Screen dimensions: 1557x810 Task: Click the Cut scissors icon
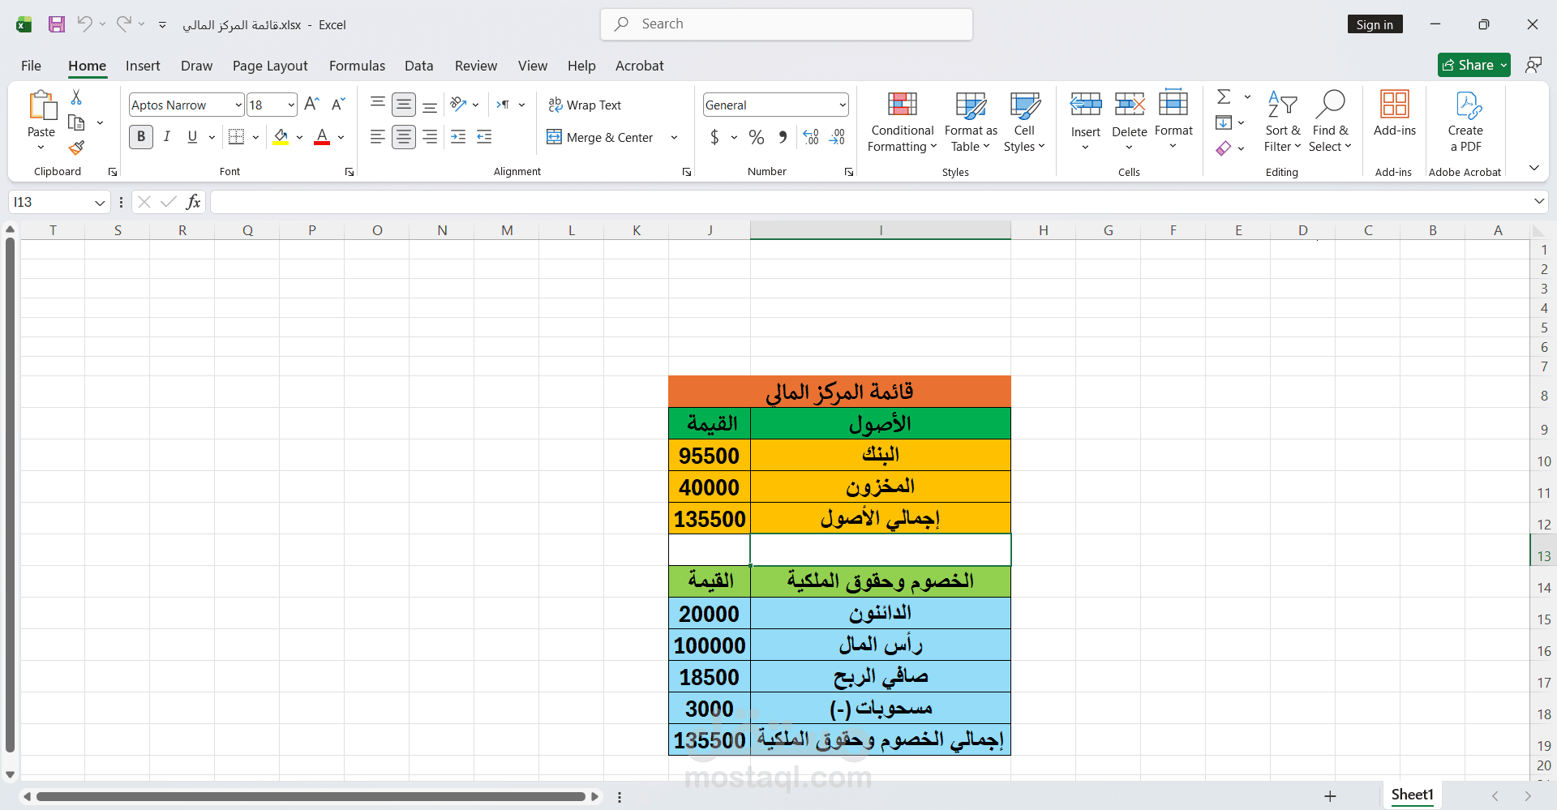pos(76,96)
